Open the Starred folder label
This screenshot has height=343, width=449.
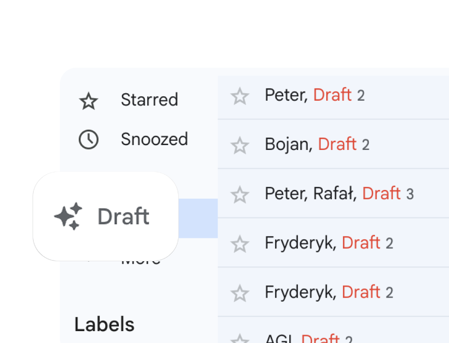click(x=149, y=100)
